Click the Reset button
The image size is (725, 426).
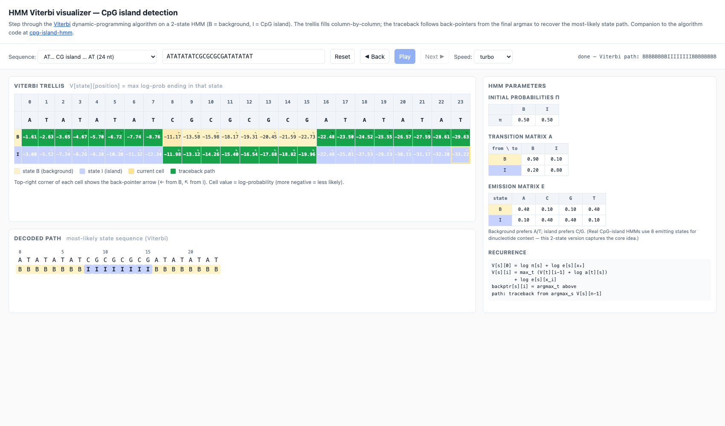point(342,57)
